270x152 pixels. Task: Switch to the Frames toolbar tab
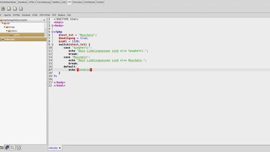pos(100,2)
